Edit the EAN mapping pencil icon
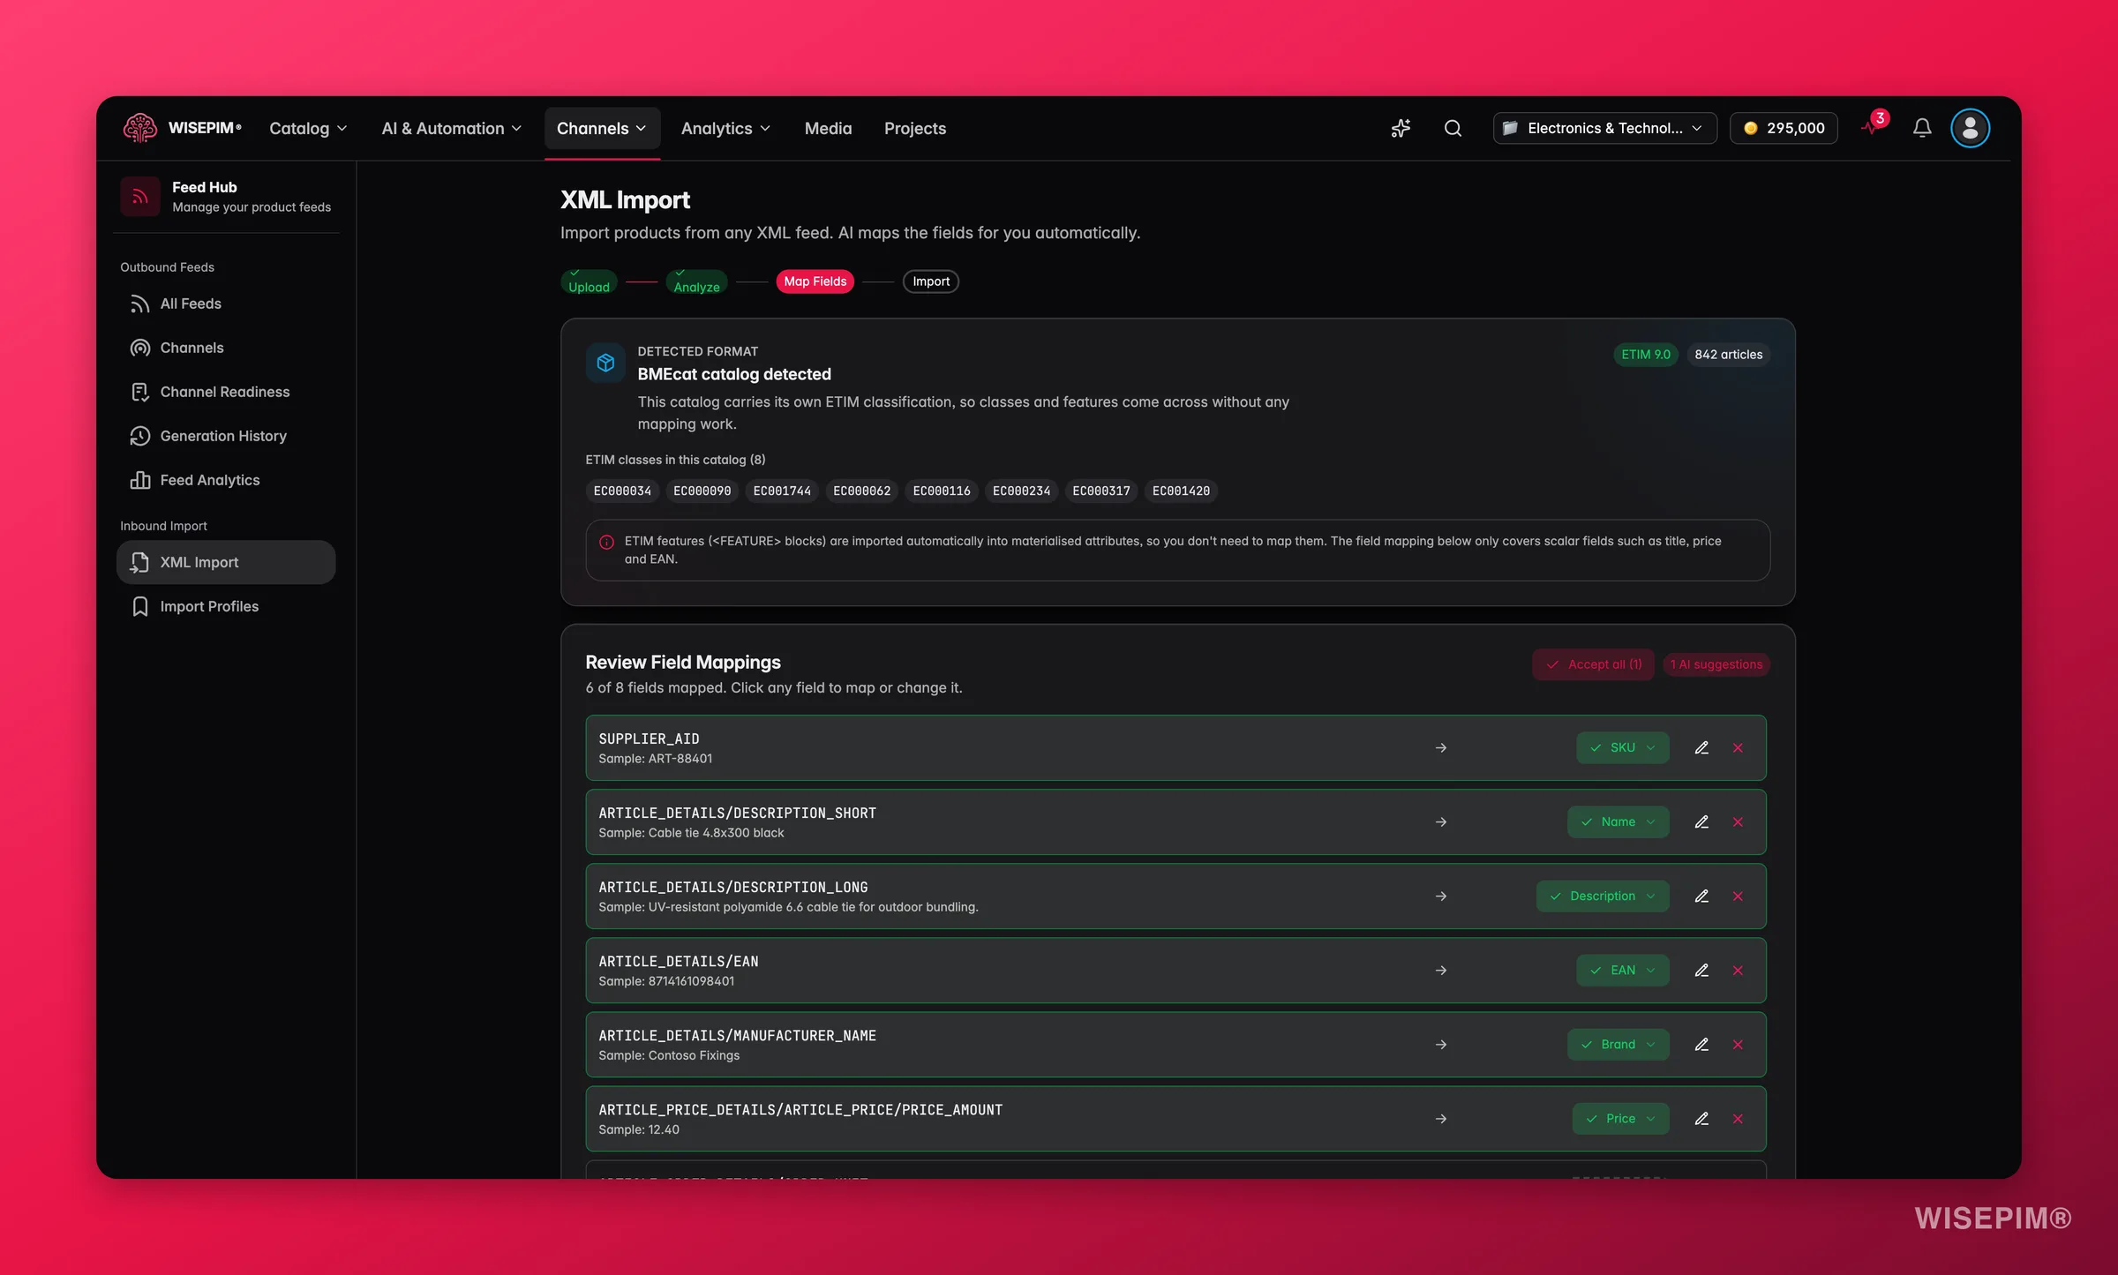 (1701, 970)
